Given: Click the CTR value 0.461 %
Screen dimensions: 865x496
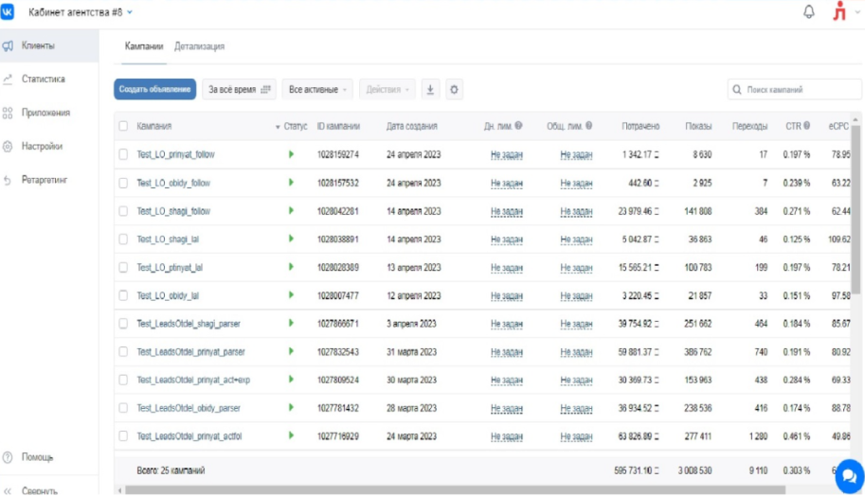Looking at the screenshot, I should (796, 436).
